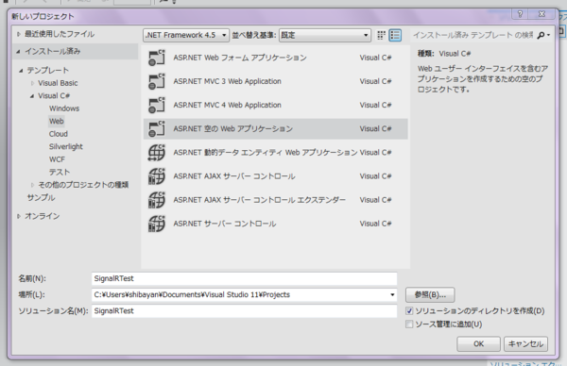
Task: Click the AJAX サーバー コントロール エクステンダー icon
Action: point(157,200)
